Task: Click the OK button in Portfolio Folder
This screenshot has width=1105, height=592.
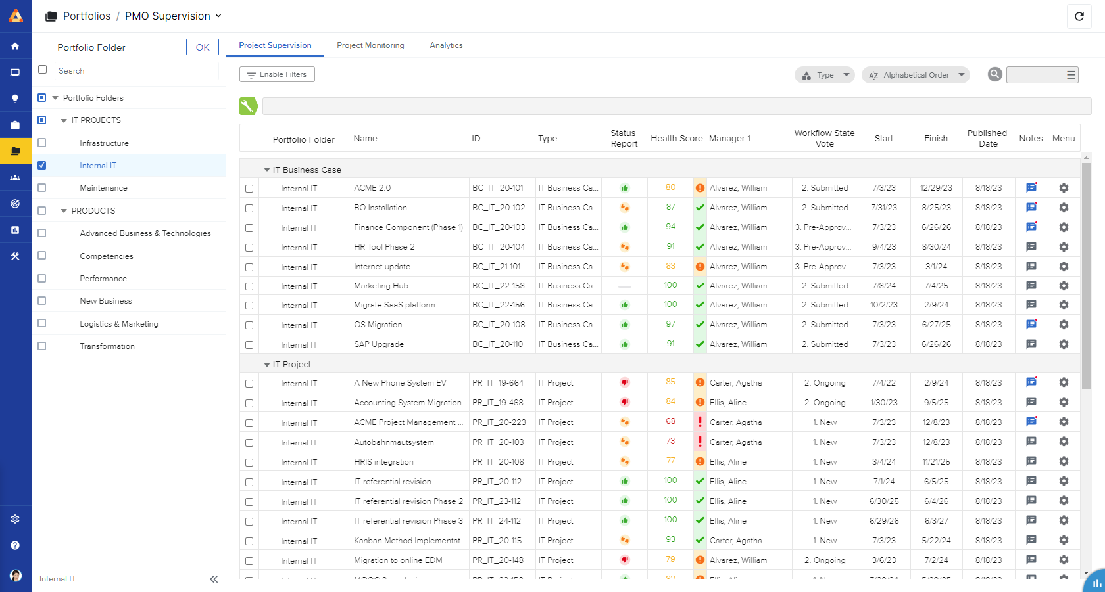Action: 203,47
